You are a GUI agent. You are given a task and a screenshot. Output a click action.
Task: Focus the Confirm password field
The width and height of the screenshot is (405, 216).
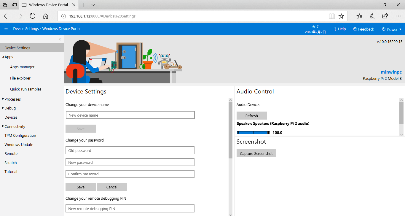[x=130, y=174]
